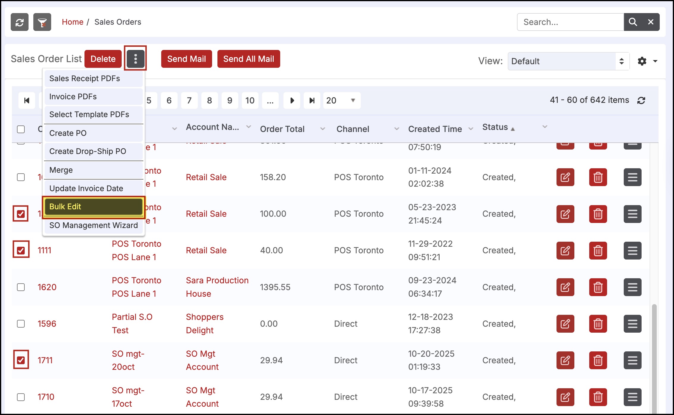Open the order 1710 link

coord(46,397)
